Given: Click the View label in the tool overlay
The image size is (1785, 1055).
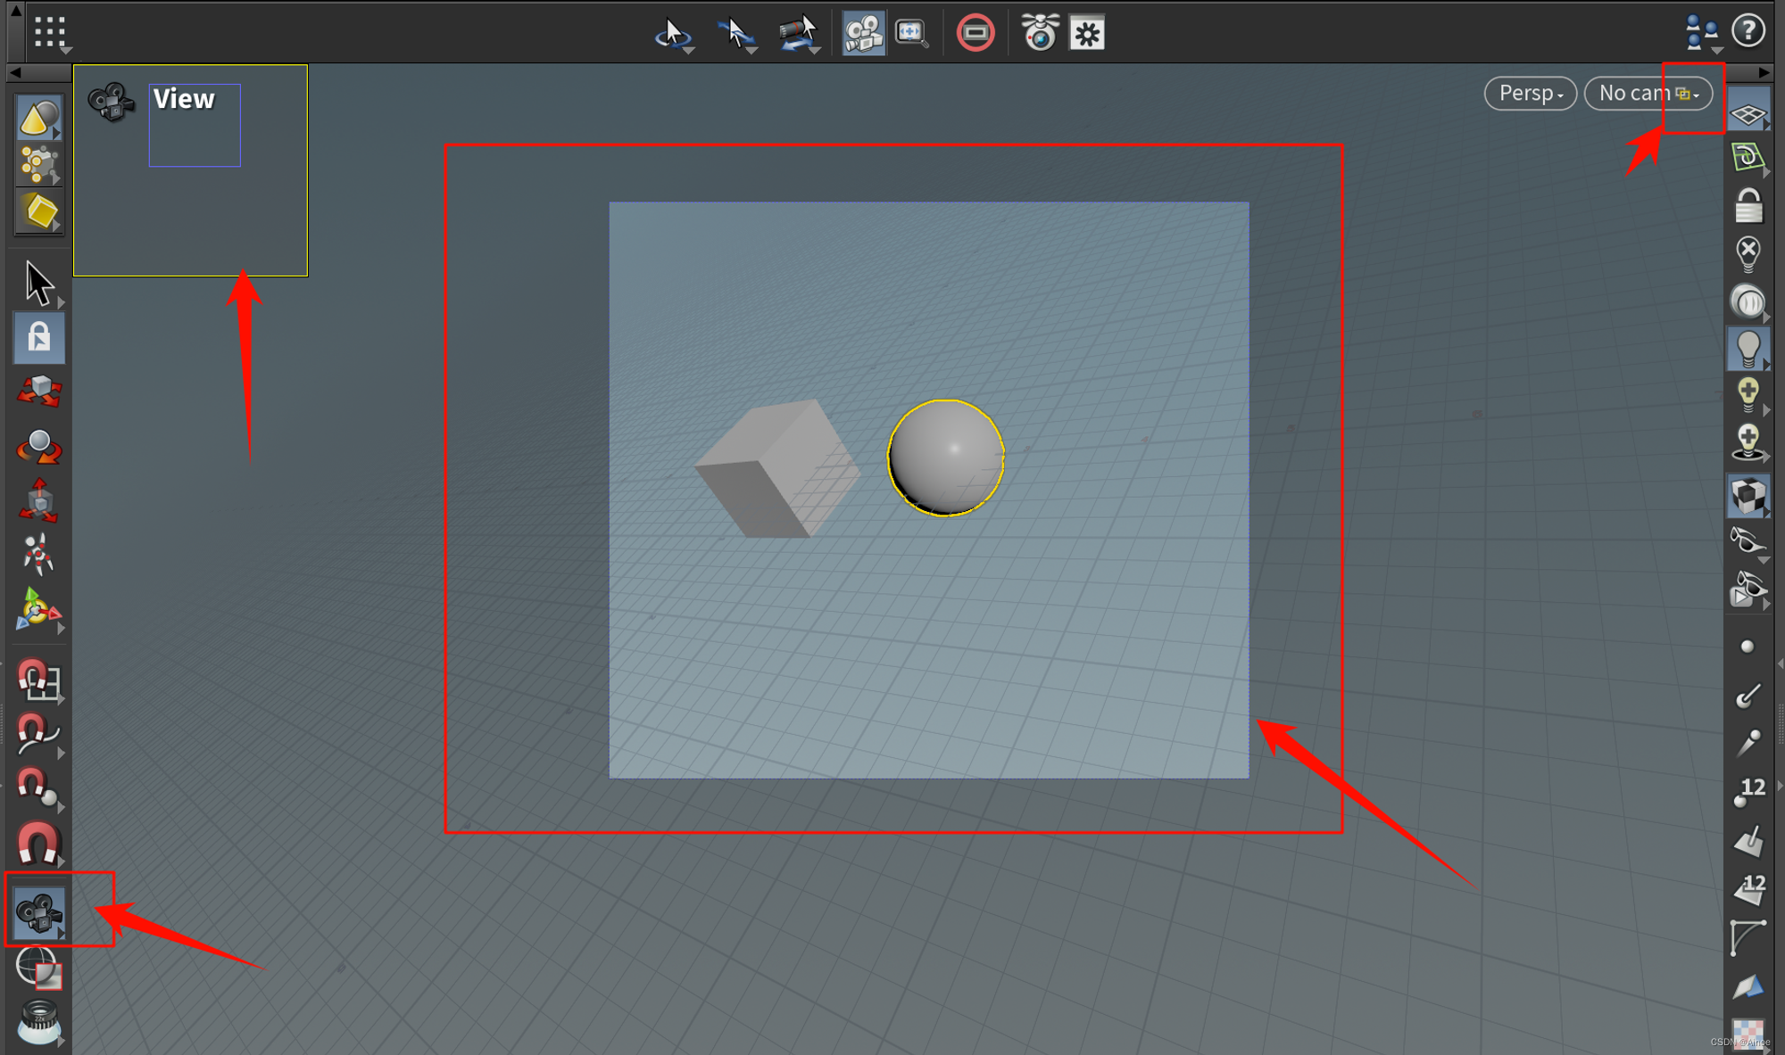Looking at the screenshot, I should pos(184,98).
